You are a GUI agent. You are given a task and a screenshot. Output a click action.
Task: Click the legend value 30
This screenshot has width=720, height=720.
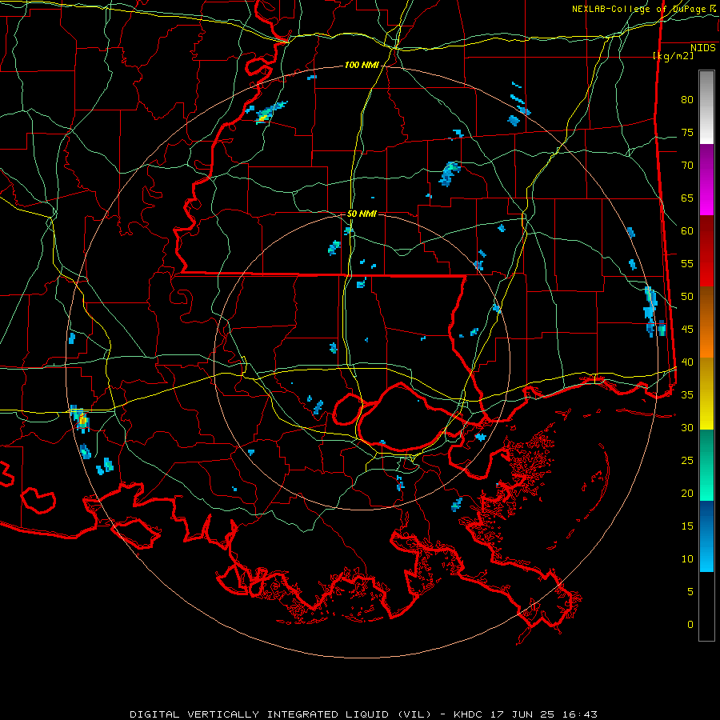tap(687, 428)
